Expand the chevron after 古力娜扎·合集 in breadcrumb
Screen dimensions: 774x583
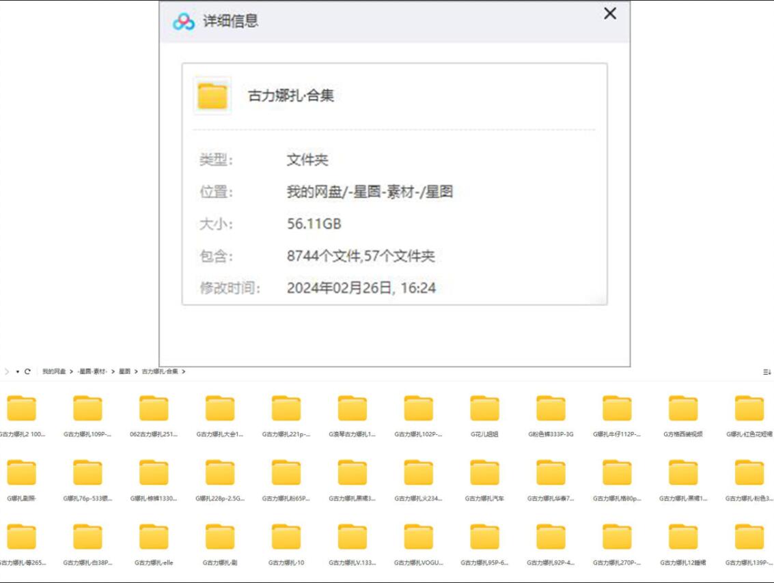click(184, 371)
